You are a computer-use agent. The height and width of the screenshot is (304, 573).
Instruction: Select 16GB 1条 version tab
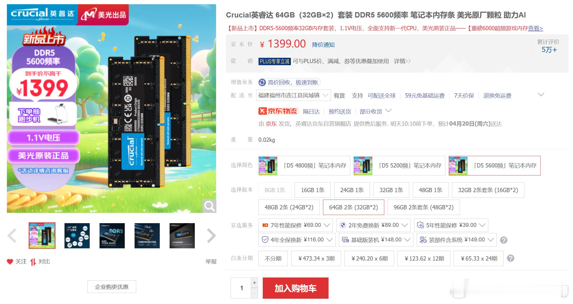pyautogui.click(x=312, y=190)
